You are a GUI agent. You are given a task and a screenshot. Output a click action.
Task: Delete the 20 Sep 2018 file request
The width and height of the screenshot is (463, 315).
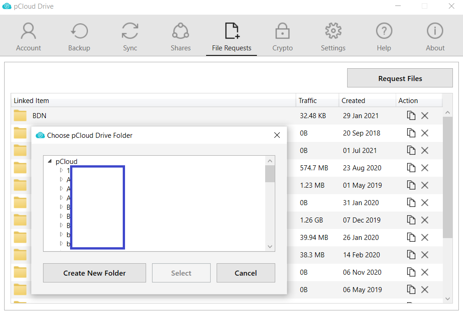coord(425,133)
